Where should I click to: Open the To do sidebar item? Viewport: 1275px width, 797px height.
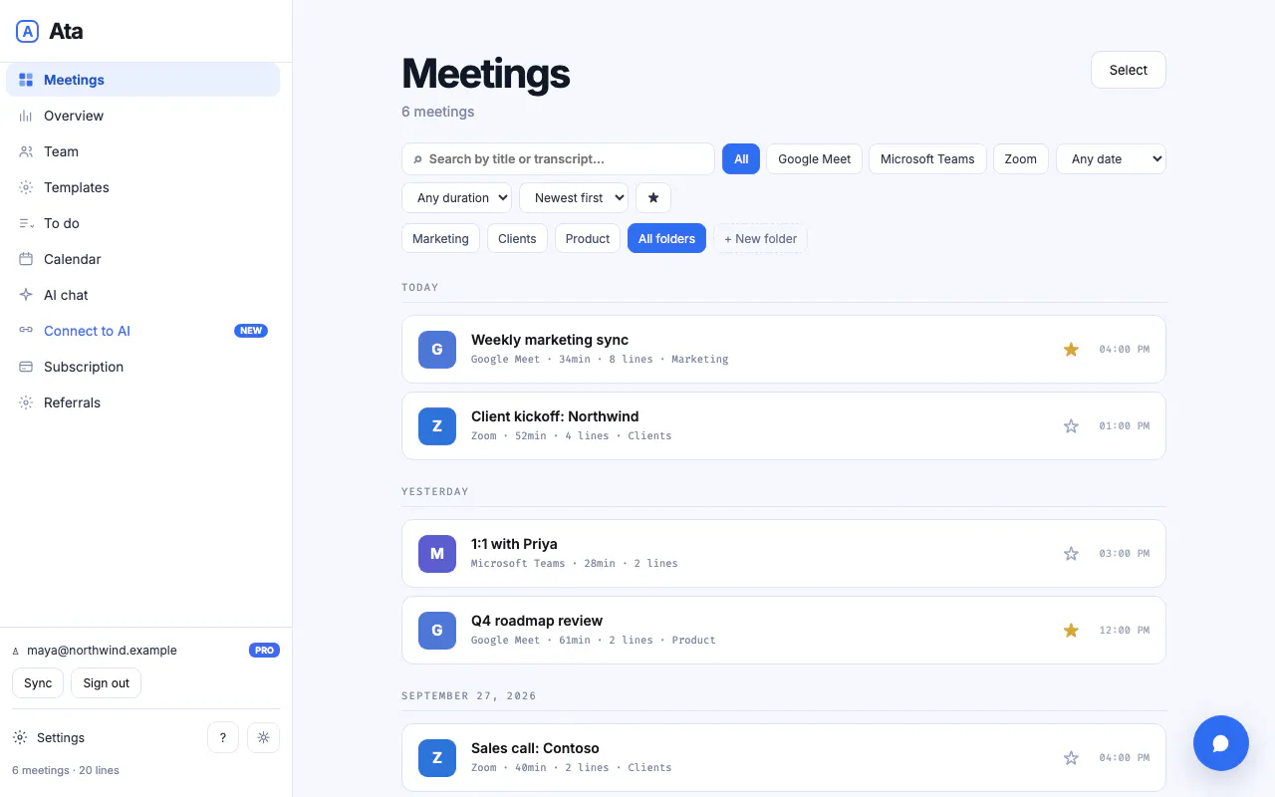click(x=142, y=223)
